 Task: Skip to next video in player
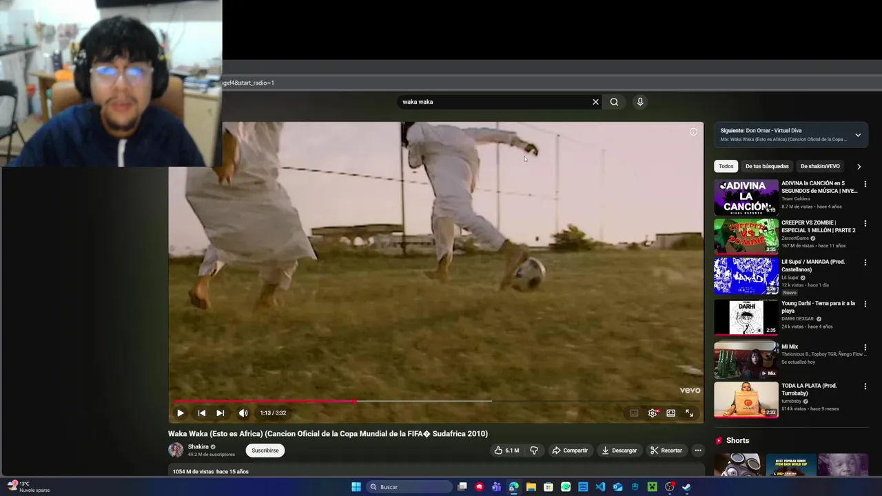tap(220, 413)
